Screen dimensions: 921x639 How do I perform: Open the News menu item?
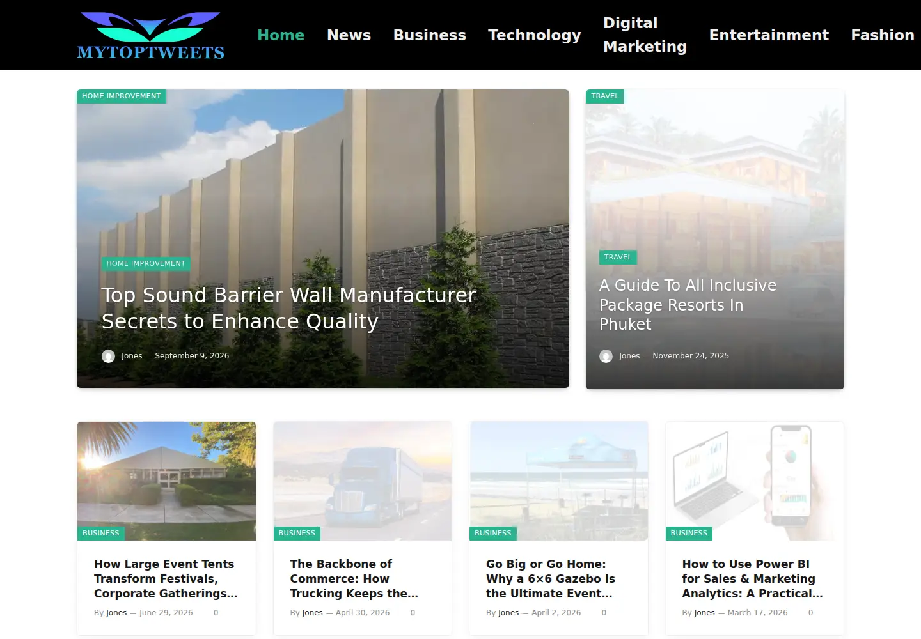(349, 35)
